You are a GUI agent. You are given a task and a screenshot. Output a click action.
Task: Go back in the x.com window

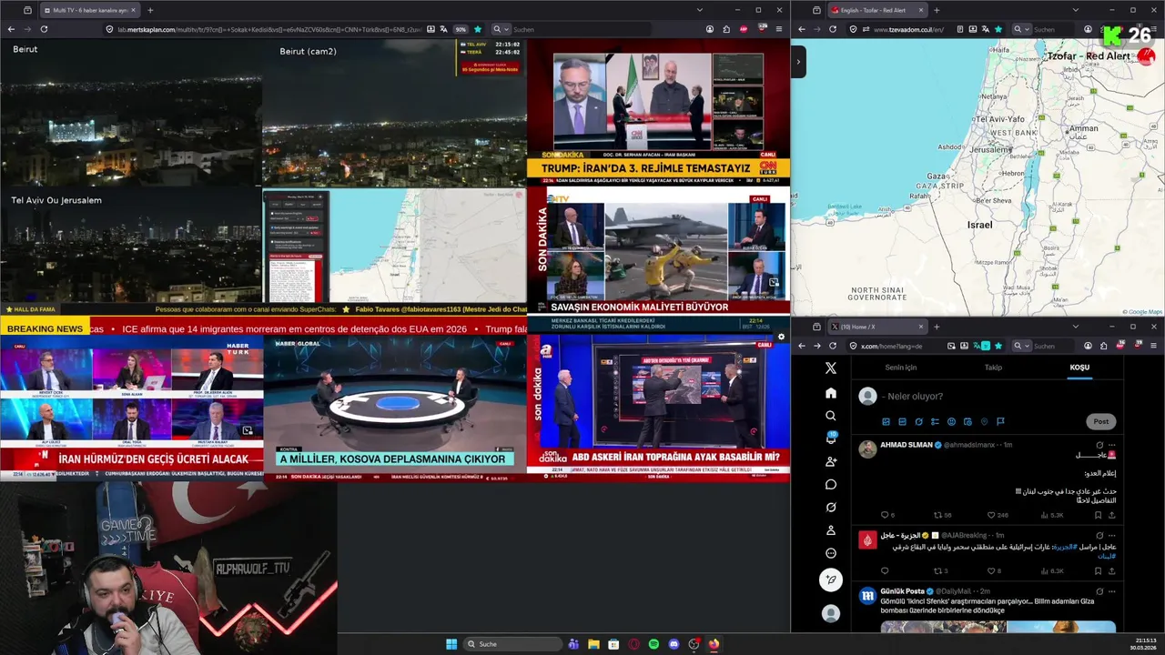[802, 346]
